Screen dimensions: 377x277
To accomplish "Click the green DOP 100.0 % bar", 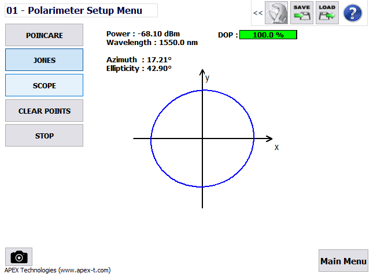I will (x=268, y=35).
